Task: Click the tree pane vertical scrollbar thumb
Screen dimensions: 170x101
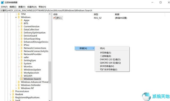Action: [x=50, y=72]
